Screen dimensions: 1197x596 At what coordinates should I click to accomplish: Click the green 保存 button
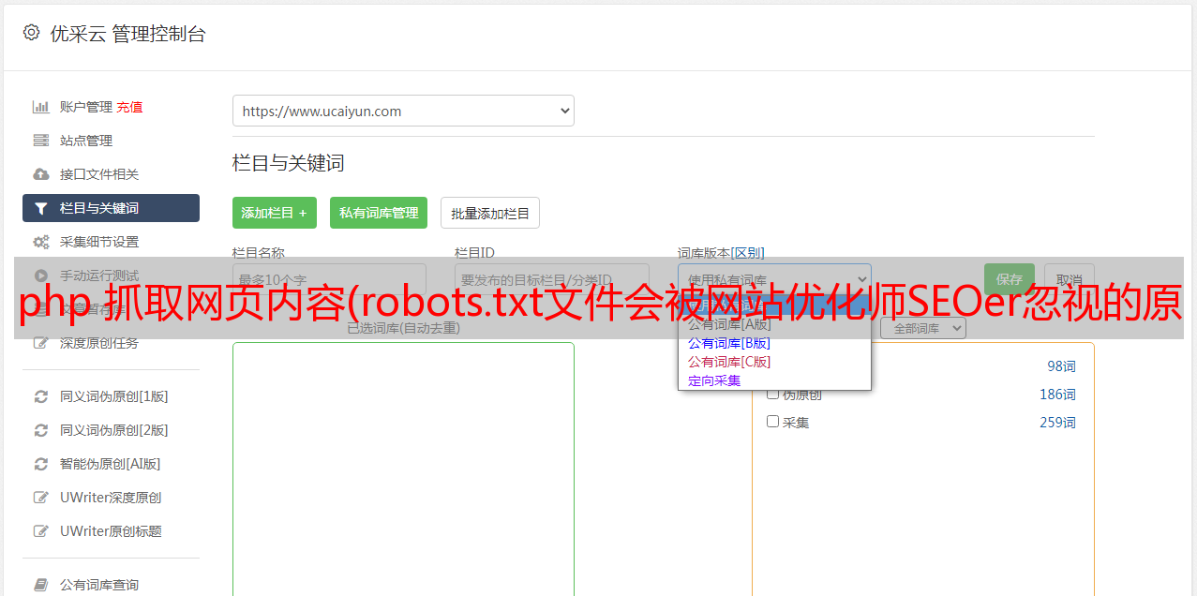click(x=1010, y=279)
